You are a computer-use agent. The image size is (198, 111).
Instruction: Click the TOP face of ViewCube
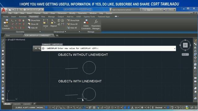pos(185,45)
